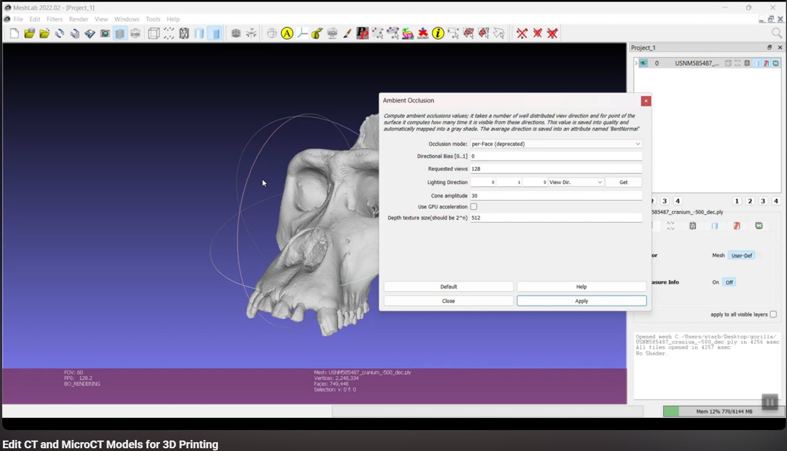787x451 pixels.
Task: Click the Show Axis toolbar icon
Action: point(251,34)
